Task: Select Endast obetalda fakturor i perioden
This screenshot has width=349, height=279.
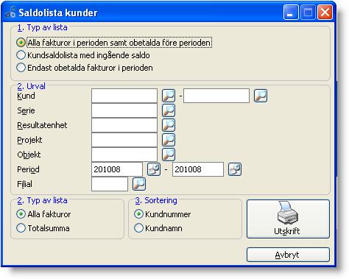Action: coord(85,68)
